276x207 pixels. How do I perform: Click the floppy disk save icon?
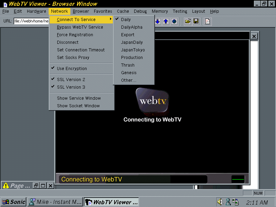[196, 21]
